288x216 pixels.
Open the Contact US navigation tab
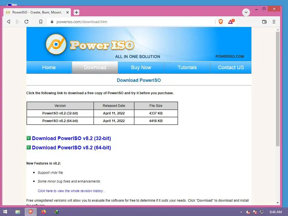tap(231, 67)
